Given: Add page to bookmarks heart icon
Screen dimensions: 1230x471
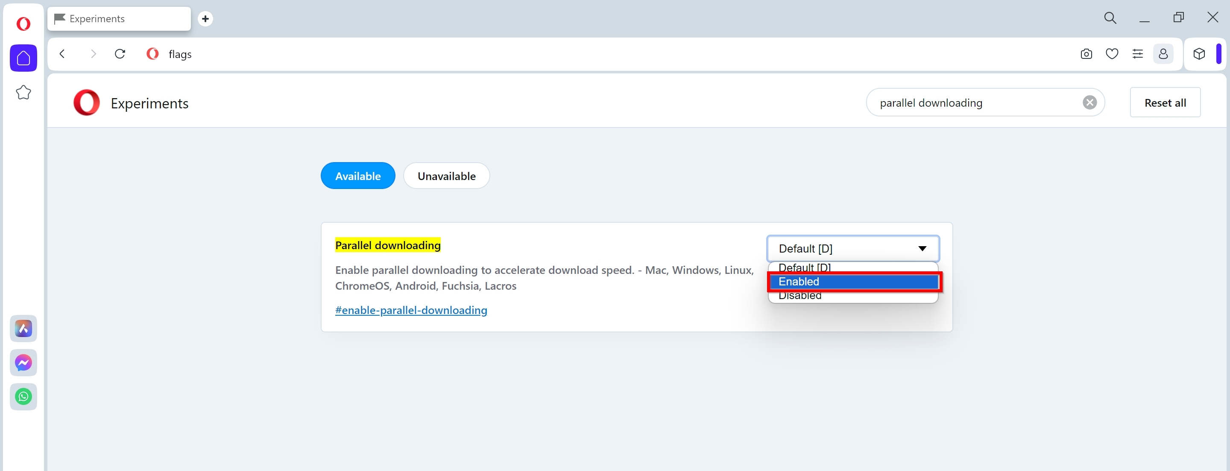Looking at the screenshot, I should pyautogui.click(x=1112, y=54).
